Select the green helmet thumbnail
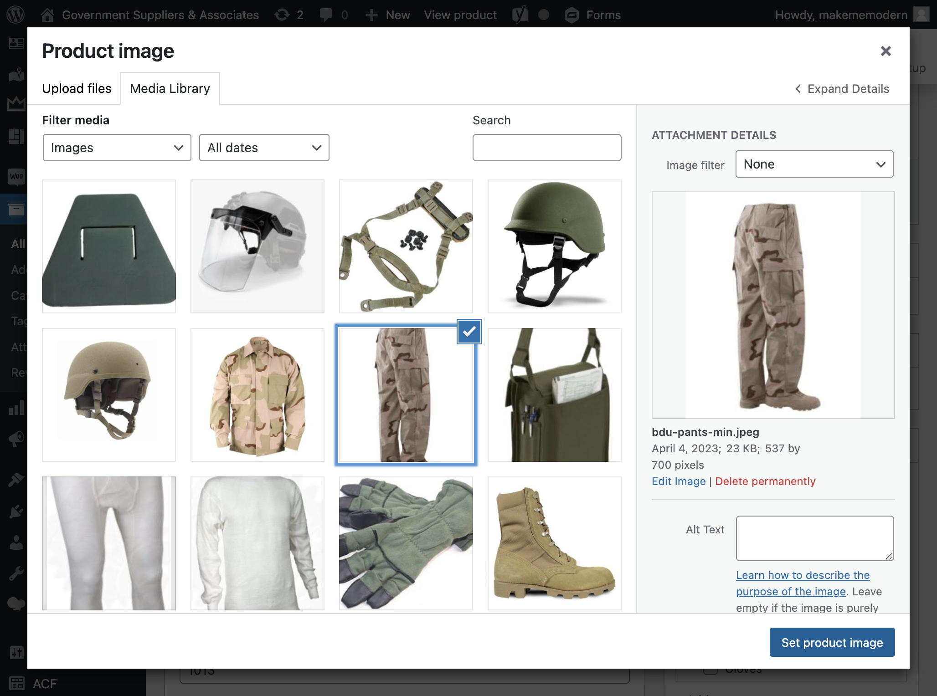The height and width of the screenshot is (696, 937). pyautogui.click(x=555, y=246)
